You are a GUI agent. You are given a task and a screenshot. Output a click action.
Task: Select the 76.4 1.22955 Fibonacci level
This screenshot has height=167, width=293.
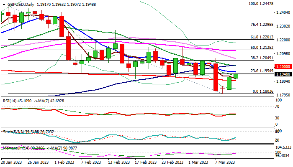pyautogui.click(x=262, y=25)
